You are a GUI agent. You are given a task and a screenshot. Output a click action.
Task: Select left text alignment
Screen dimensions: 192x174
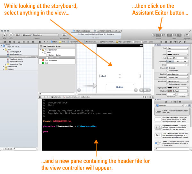click(170, 61)
